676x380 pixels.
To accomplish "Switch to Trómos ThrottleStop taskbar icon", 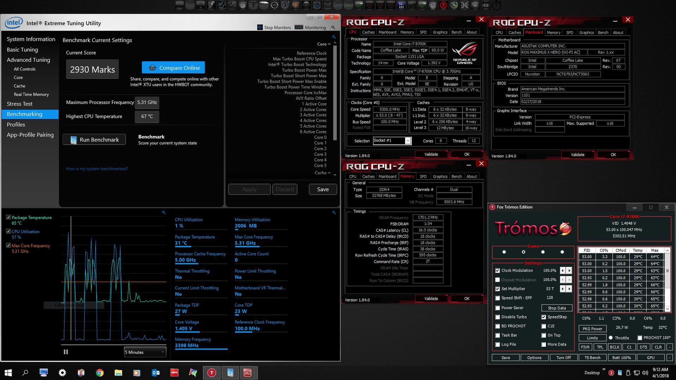I will pos(212,373).
